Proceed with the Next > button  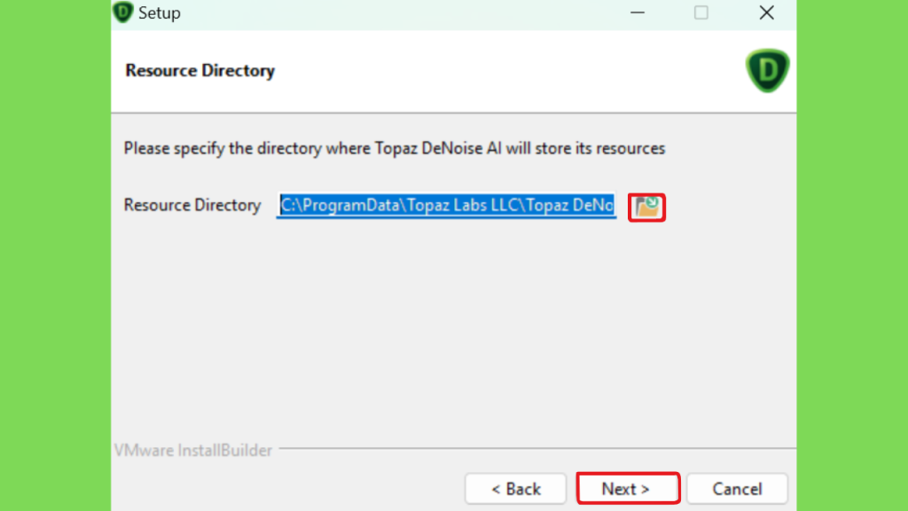(x=628, y=489)
